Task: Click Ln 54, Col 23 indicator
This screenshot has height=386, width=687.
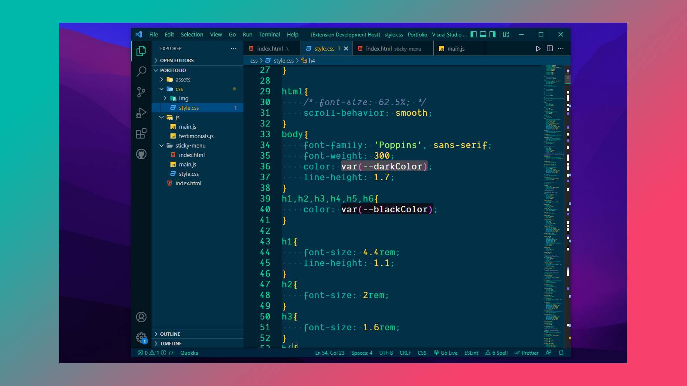Action: tap(329, 353)
